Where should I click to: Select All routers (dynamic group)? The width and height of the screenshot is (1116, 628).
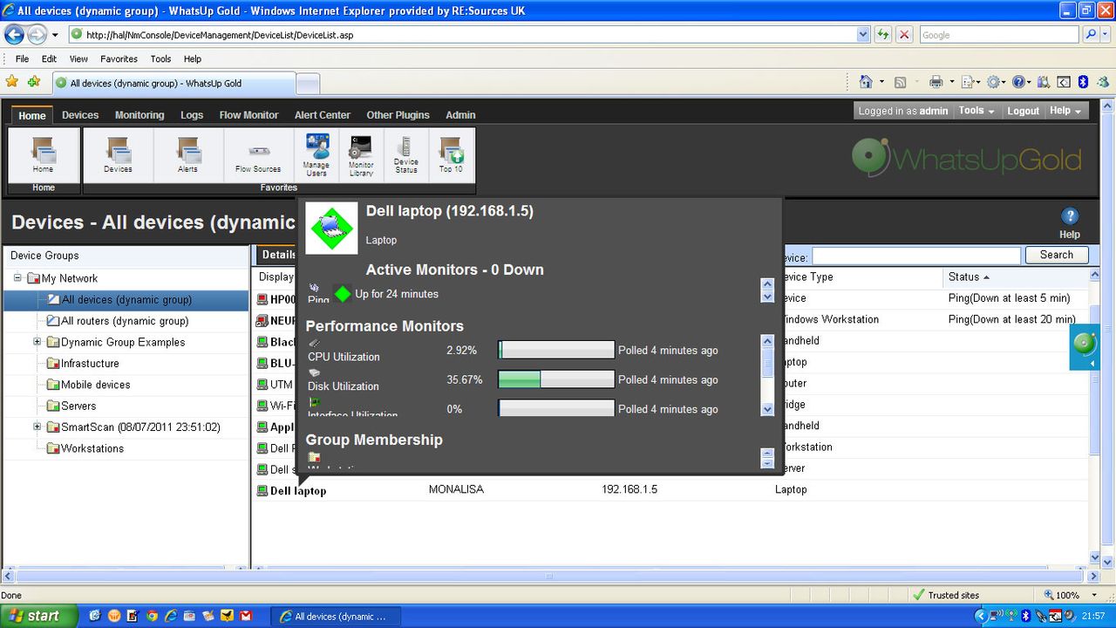click(x=125, y=321)
